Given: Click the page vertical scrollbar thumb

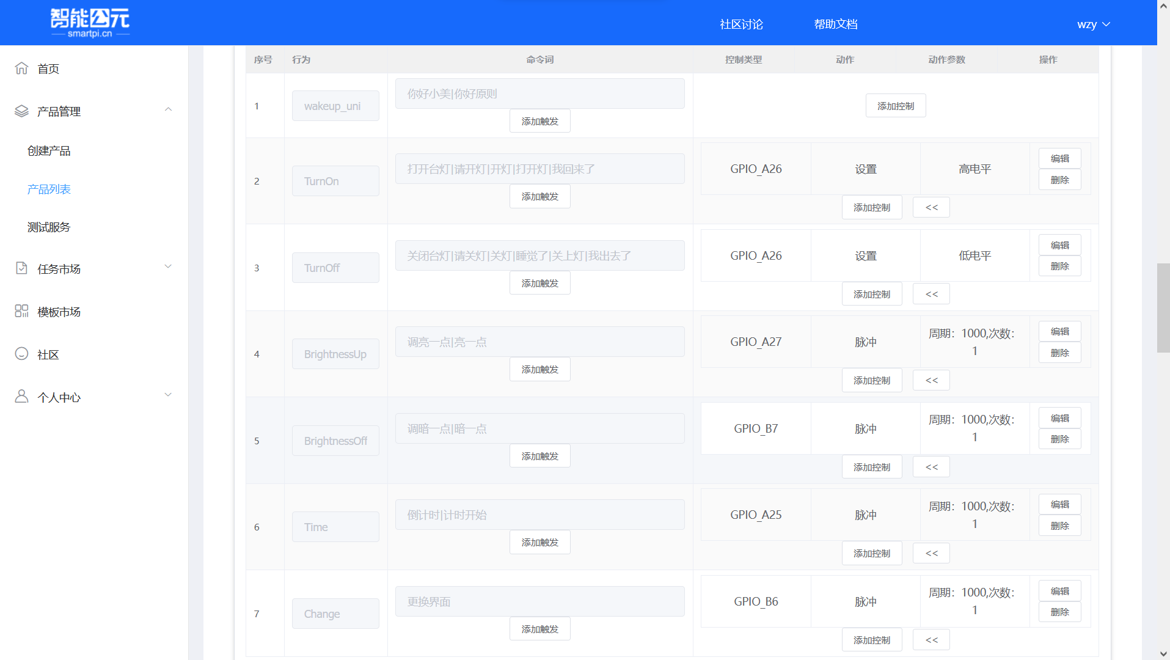Looking at the screenshot, I should pos(1163,308).
